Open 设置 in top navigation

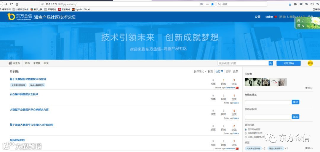(x=257, y=17)
